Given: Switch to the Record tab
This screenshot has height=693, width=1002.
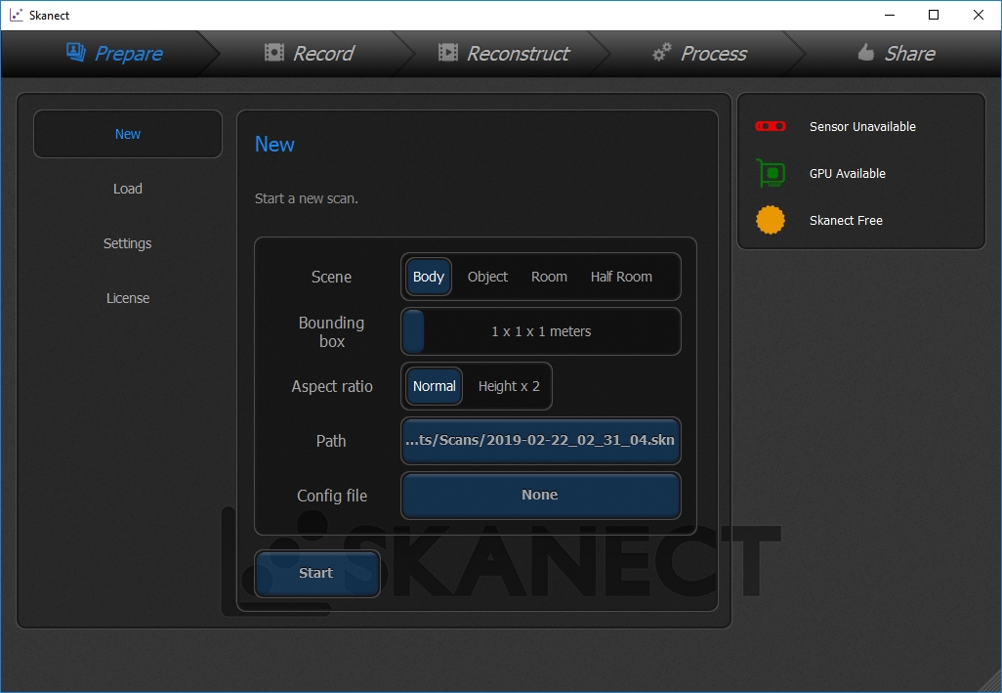Looking at the screenshot, I should (x=310, y=53).
